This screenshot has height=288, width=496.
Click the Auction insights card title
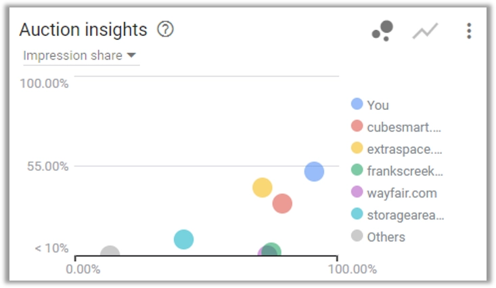pos(83,30)
